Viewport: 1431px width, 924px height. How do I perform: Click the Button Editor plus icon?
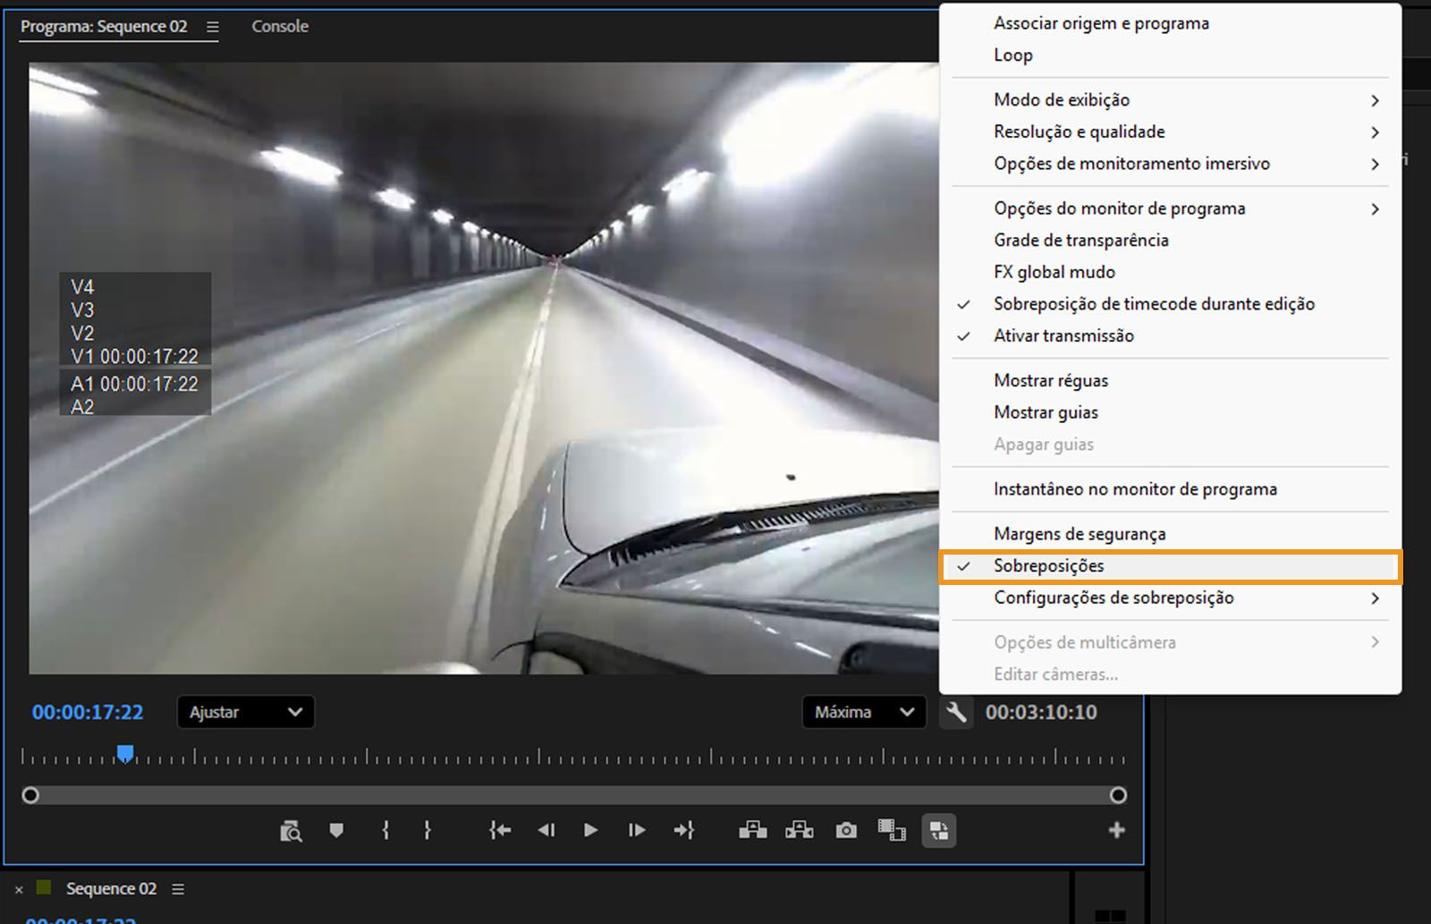tap(1116, 830)
